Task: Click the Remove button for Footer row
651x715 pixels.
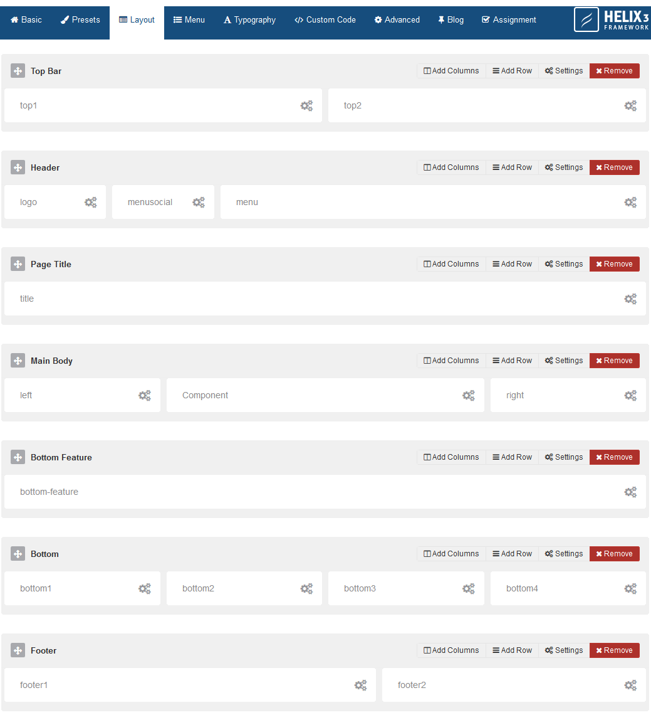Action: coord(614,650)
